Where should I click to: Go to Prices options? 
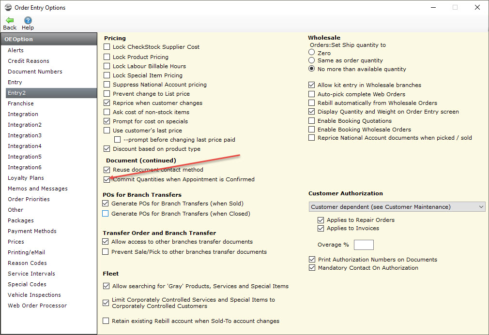point(16,242)
